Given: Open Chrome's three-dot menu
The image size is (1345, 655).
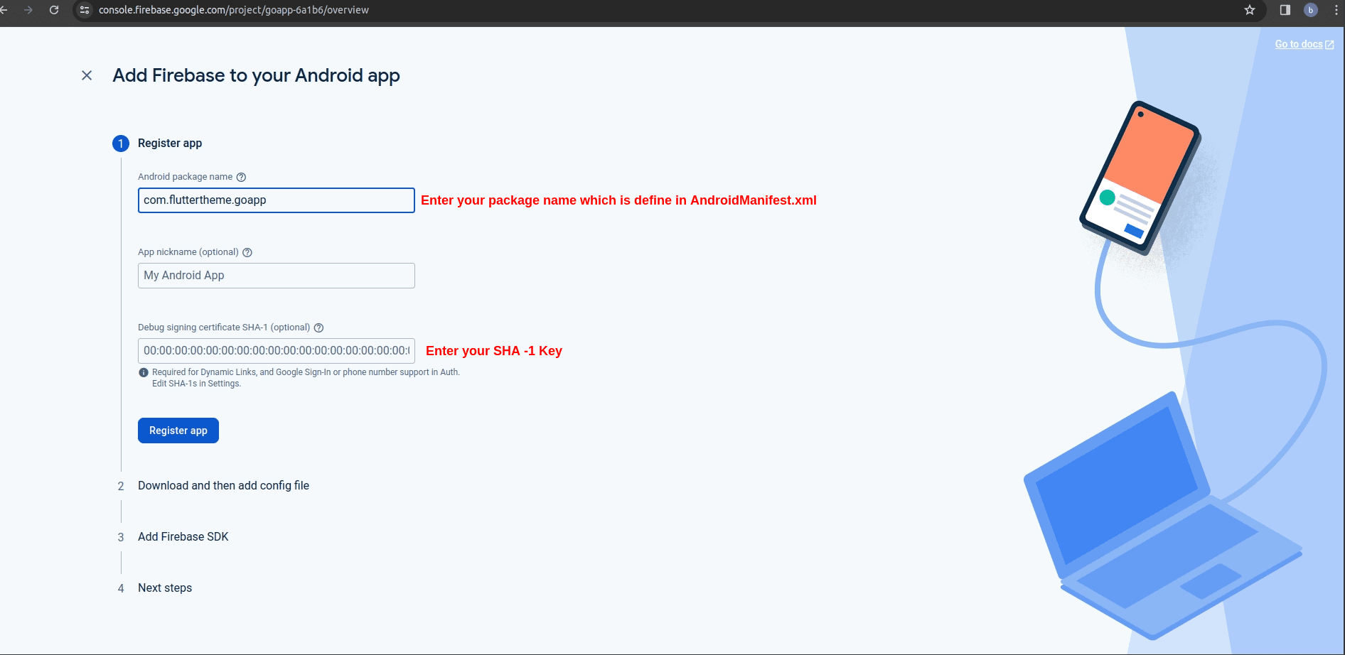Looking at the screenshot, I should (1336, 10).
